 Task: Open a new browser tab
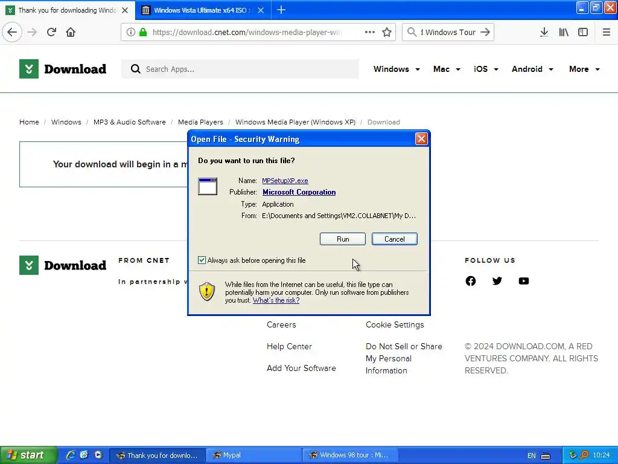pyautogui.click(x=281, y=10)
